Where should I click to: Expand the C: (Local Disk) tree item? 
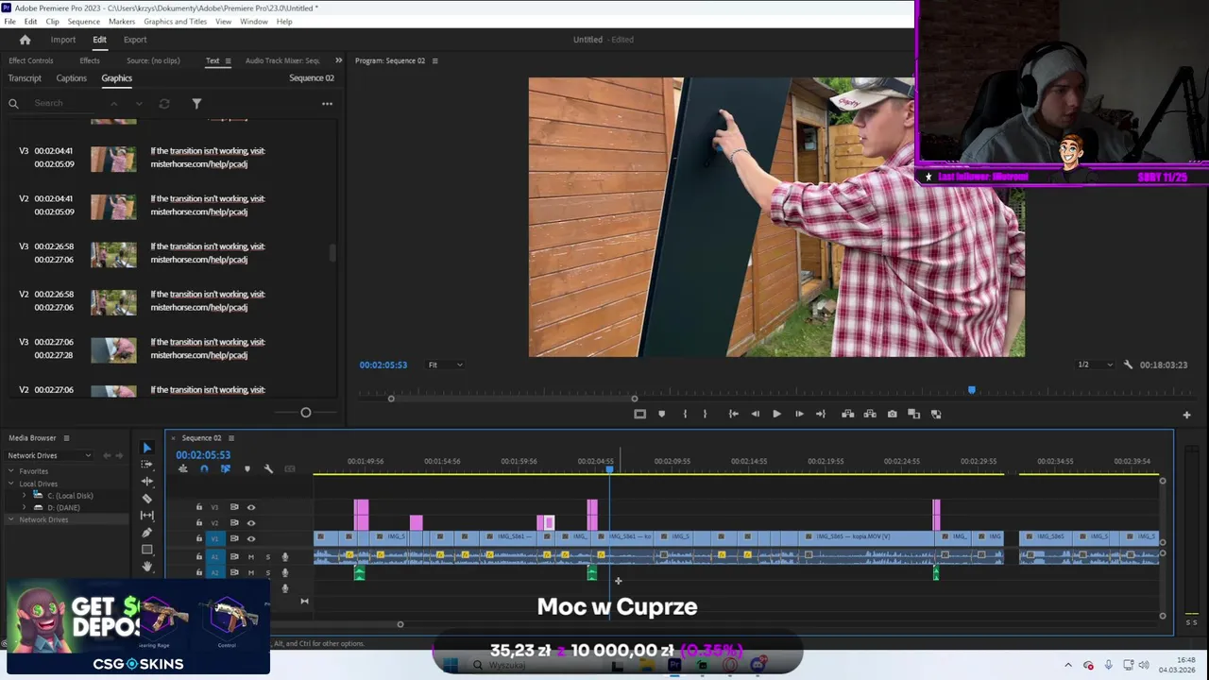point(25,495)
